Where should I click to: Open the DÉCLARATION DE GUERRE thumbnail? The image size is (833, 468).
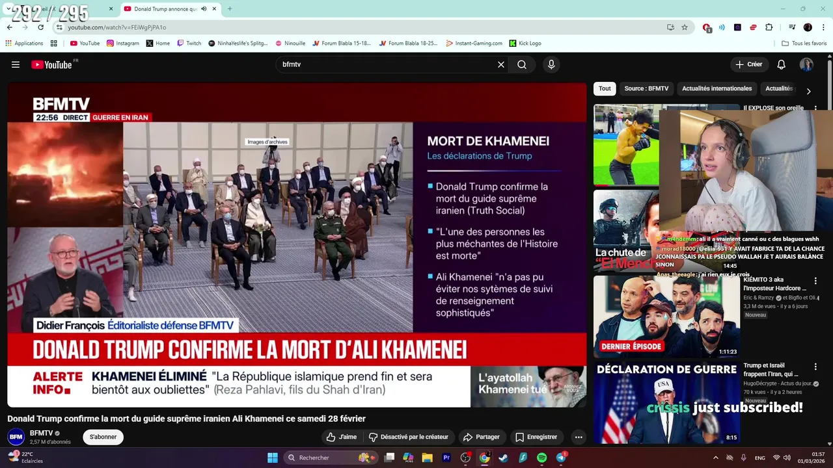point(666,402)
